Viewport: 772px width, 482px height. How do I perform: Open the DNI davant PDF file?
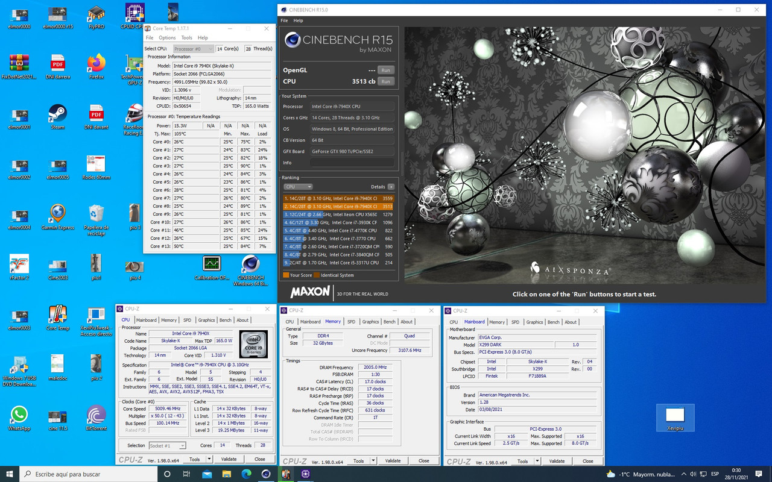coord(96,117)
